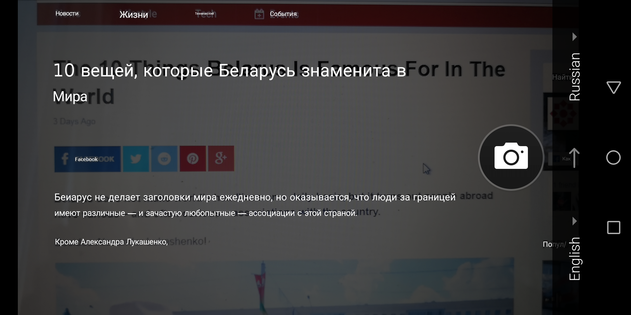Viewport: 631px width, 315px height.
Task: Tap the Android recent apps square
Action: pyautogui.click(x=613, y=228)
